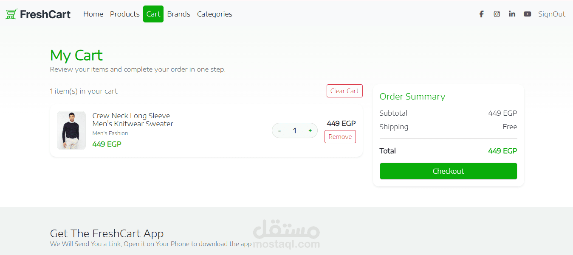The height and width of the screenshot is (255, 573).
Task: Click the sweater product thumbnail image
Action: (x=71, y=130)
